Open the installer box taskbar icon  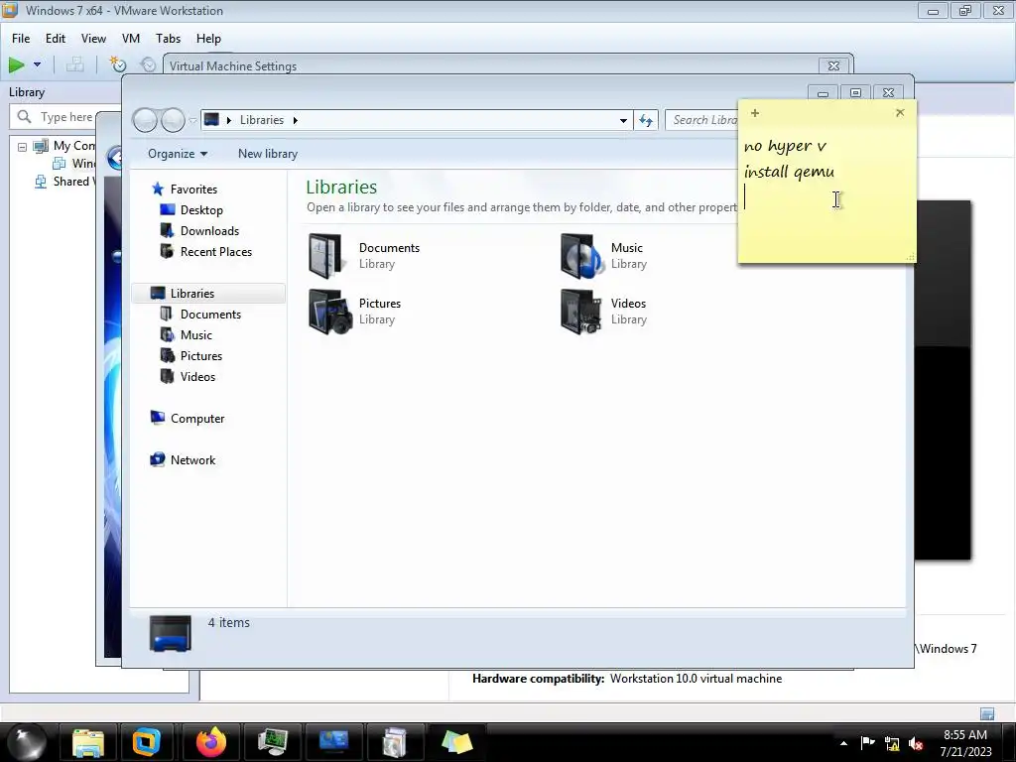[394, 742]
